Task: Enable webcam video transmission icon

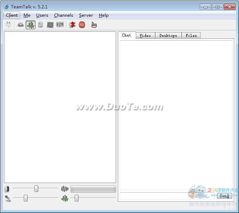Action: pos(40,24)
